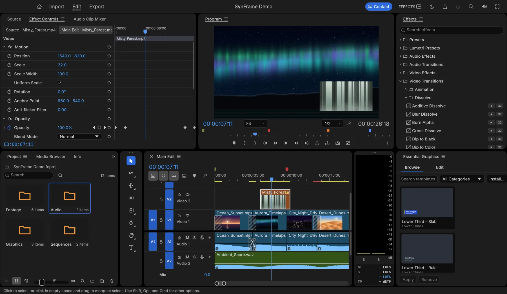This screenshot has width=507, height=294.
Task: Click the delete trash icon in Project panel
Action: (112, 281)
